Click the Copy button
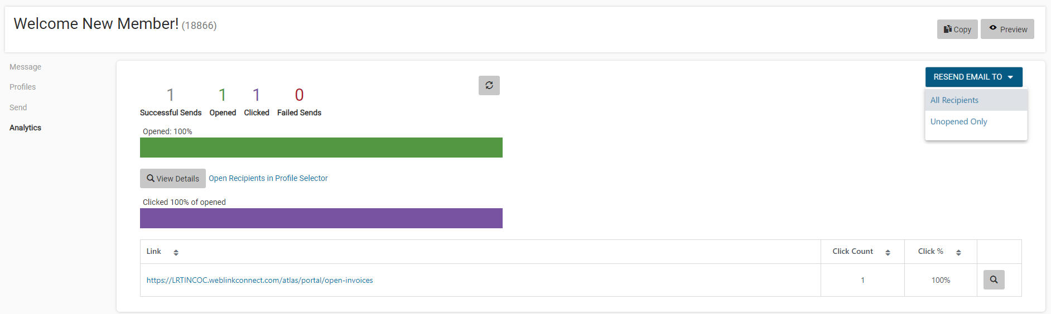1051x314 pixels. [957, 29]
